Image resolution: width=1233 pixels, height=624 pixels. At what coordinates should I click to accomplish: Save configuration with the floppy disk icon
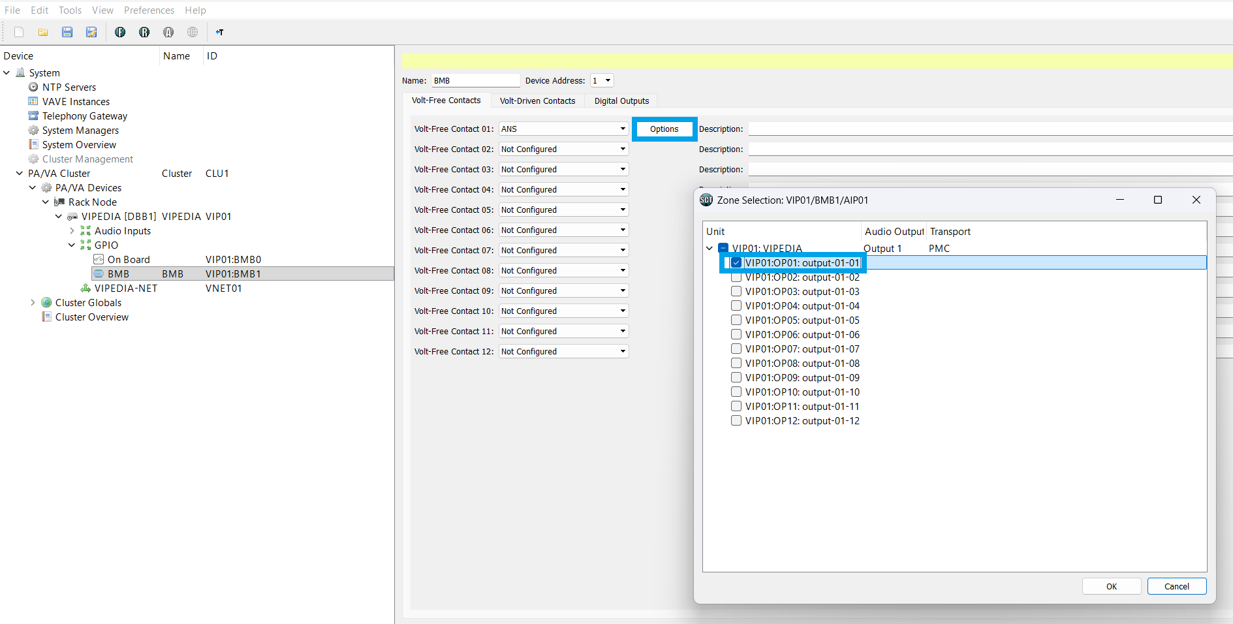67,32
